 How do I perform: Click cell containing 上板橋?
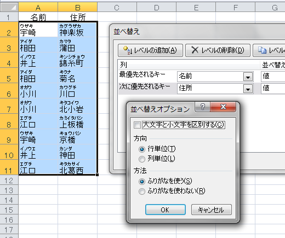point(77,121)
